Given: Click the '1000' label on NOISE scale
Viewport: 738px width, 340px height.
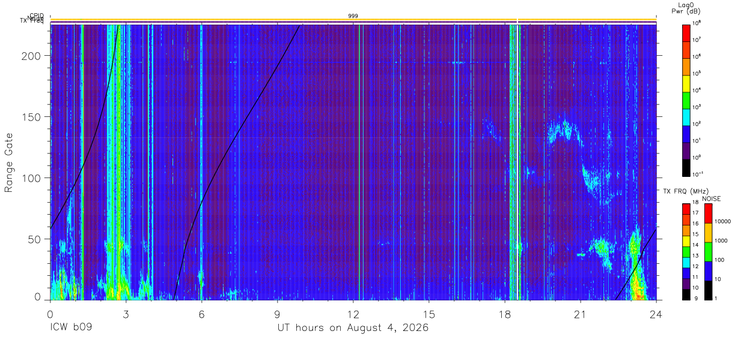Looking at the screenshot, I should (721, 240).
